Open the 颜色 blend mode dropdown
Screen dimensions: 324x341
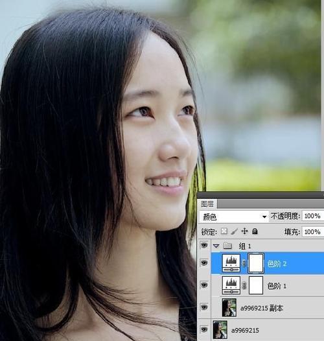coord(234,217)
